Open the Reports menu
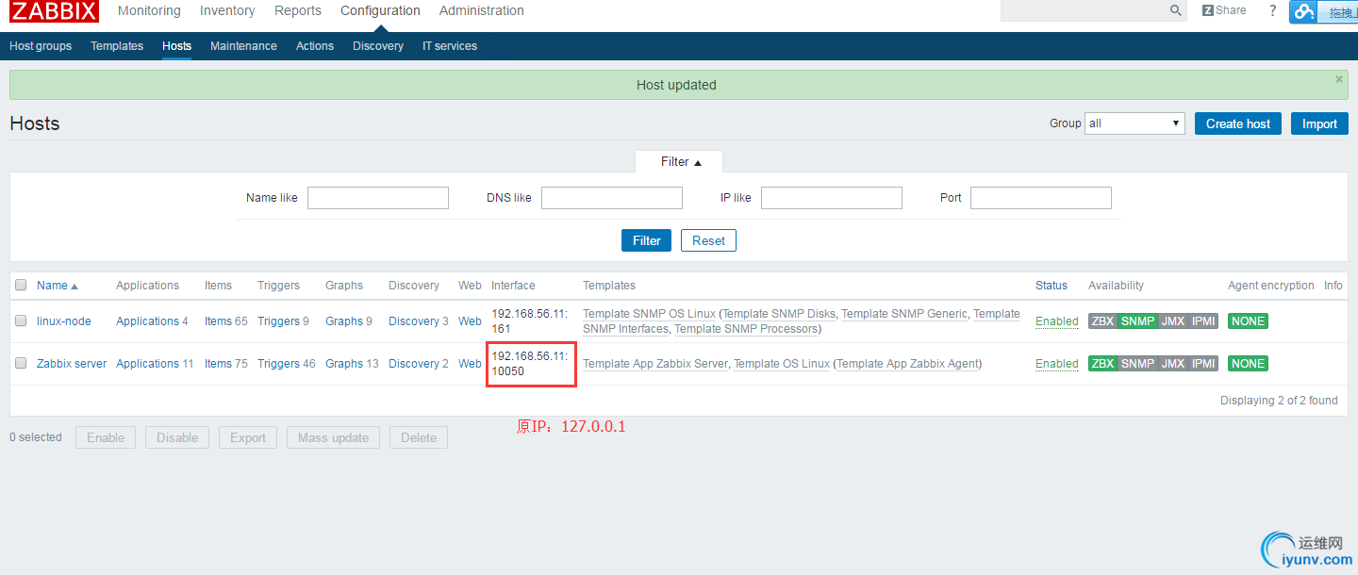The height and width of the screenshot is (575, 1358). pyautogui.click(x=298, y=10)
